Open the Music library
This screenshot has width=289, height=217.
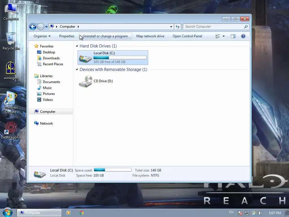[x=47, y=88]
